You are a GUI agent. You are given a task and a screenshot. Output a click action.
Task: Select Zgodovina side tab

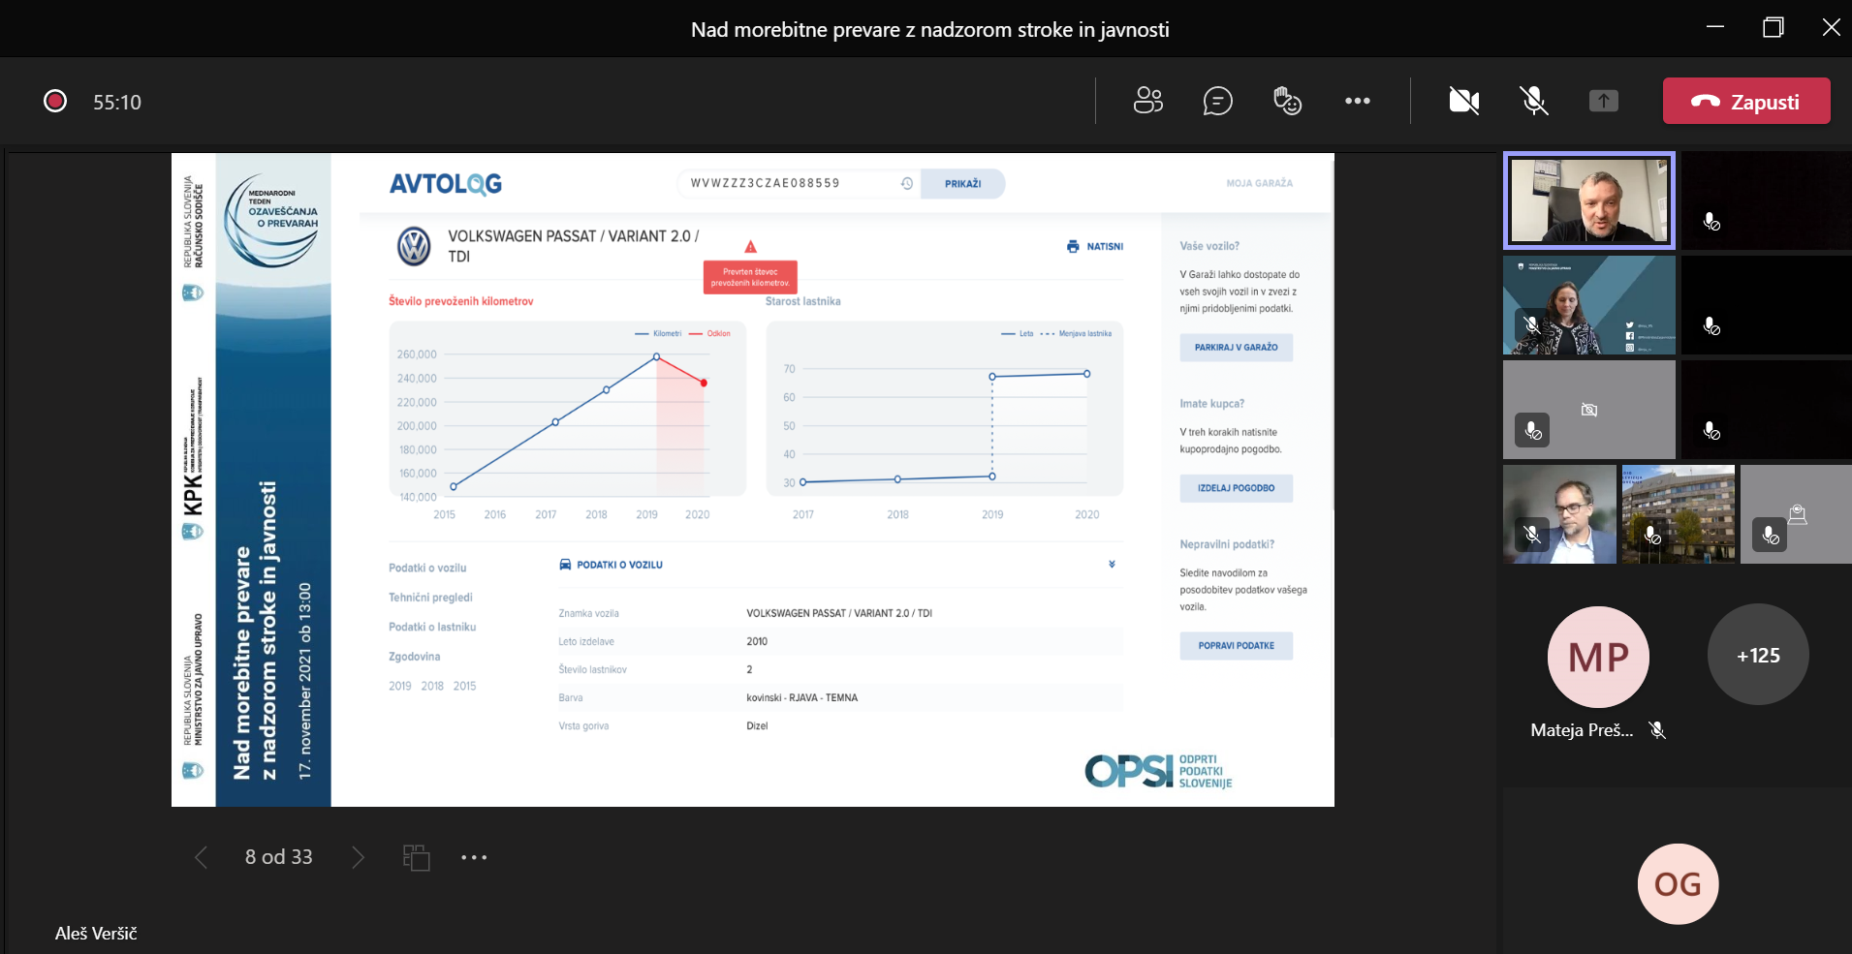pos(414,657)
